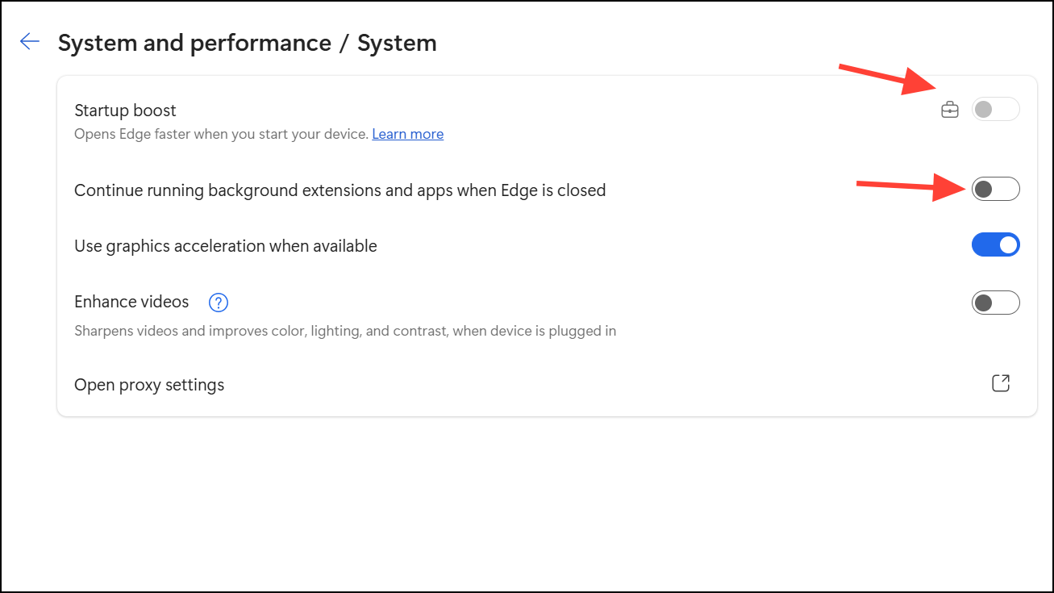Viewport: 1054px width, 593px height.
Task: Turn on the Enhance videos switch
Action: tap(995, 303)
